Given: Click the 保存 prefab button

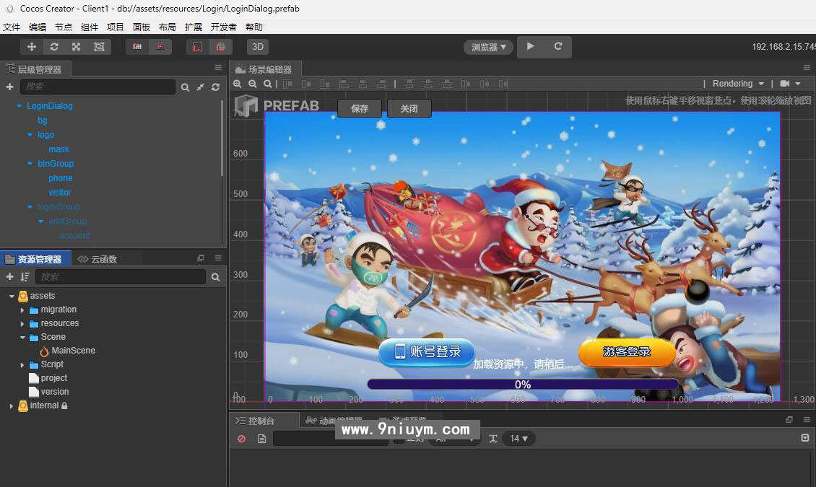Looking at the screenshot, I should tap(360, 109).
